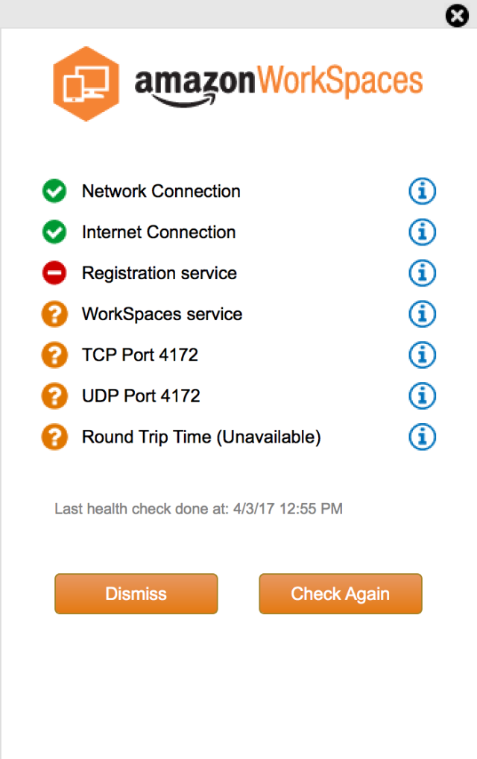Click info icon beside WorkSpaces service

[x=423, y=314]
